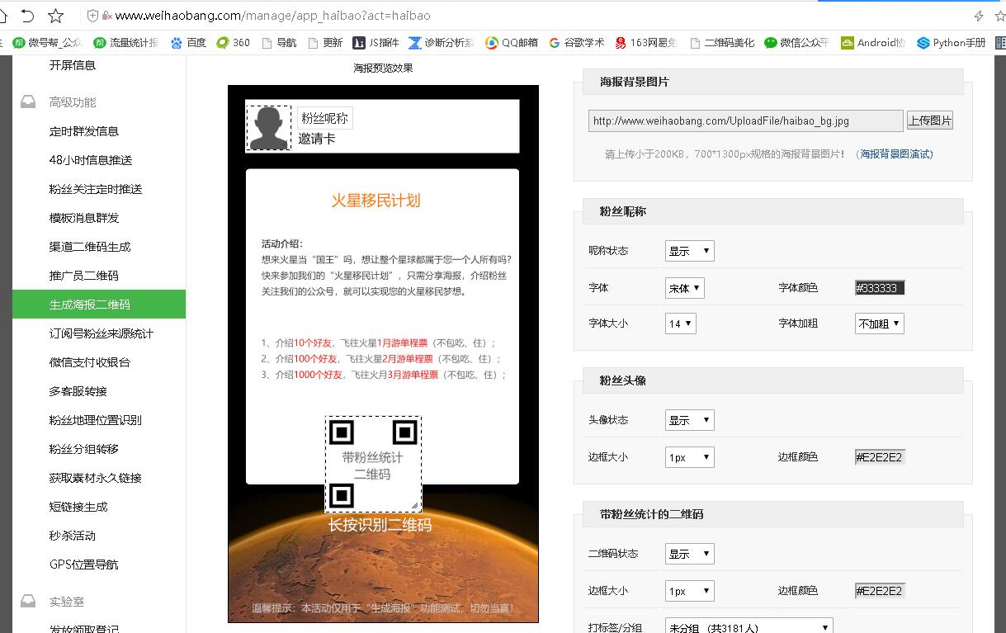Image resolution: width=1006 pixels, height=633 pixels.
Task: Open the 谷歌学术 bookmark
Action: click(x=576, y=43)
